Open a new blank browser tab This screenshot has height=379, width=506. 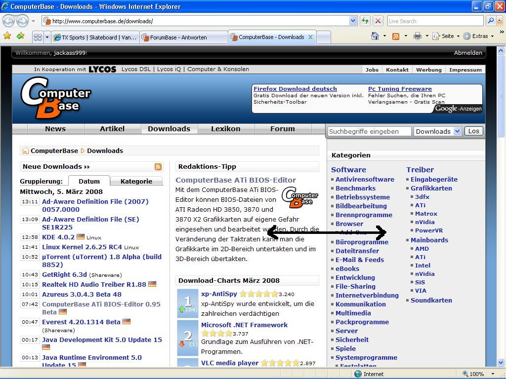324,38
